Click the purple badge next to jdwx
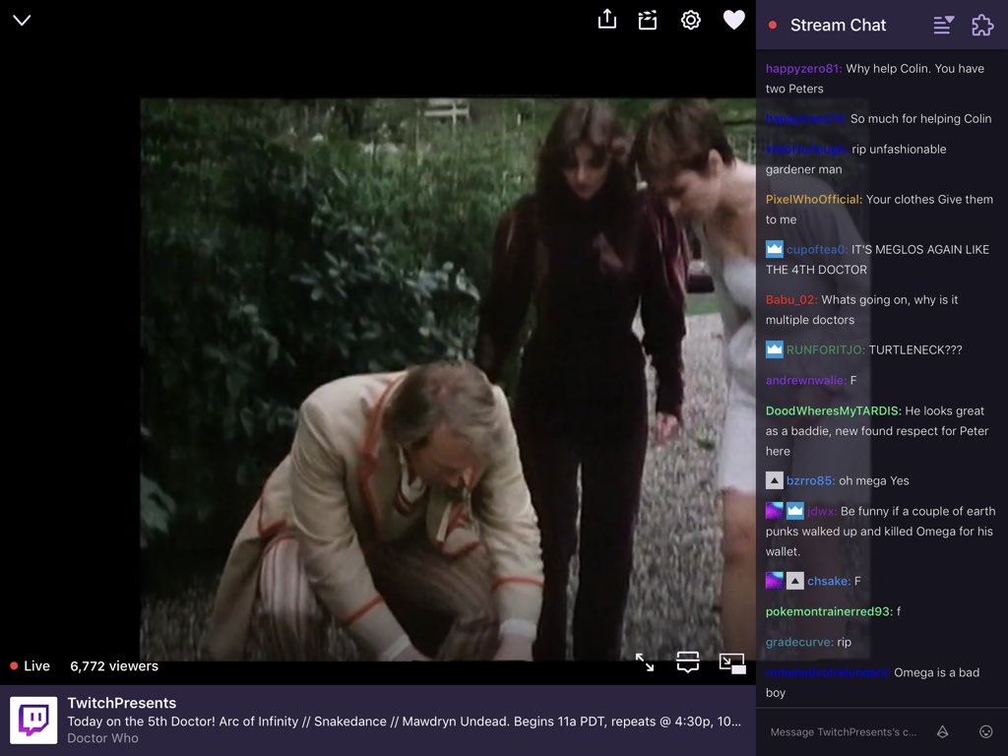1008x756 pixels. 774,511
